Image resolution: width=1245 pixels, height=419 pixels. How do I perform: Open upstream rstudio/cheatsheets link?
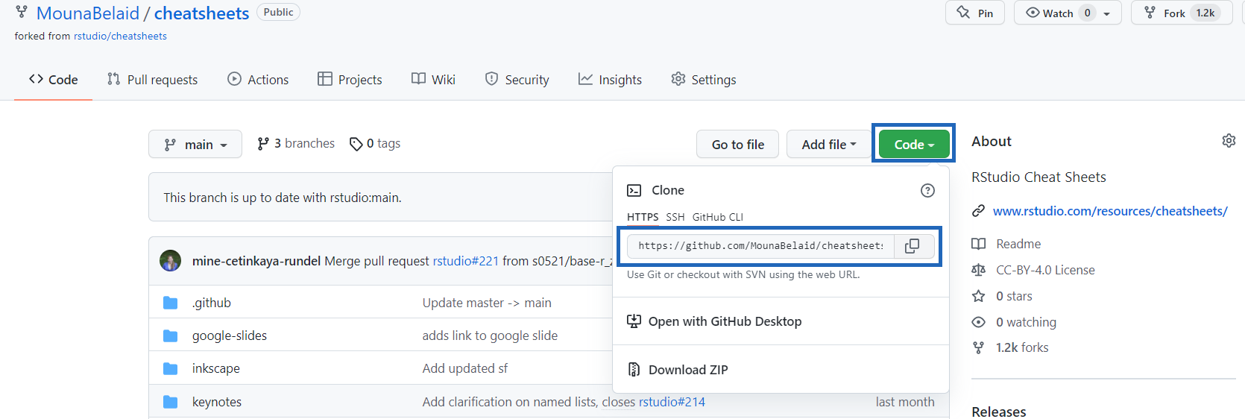(120, 36)
